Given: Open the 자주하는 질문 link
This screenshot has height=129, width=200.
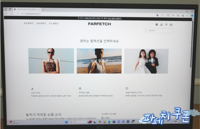Looking at the screenshot, I should point(84,92).
